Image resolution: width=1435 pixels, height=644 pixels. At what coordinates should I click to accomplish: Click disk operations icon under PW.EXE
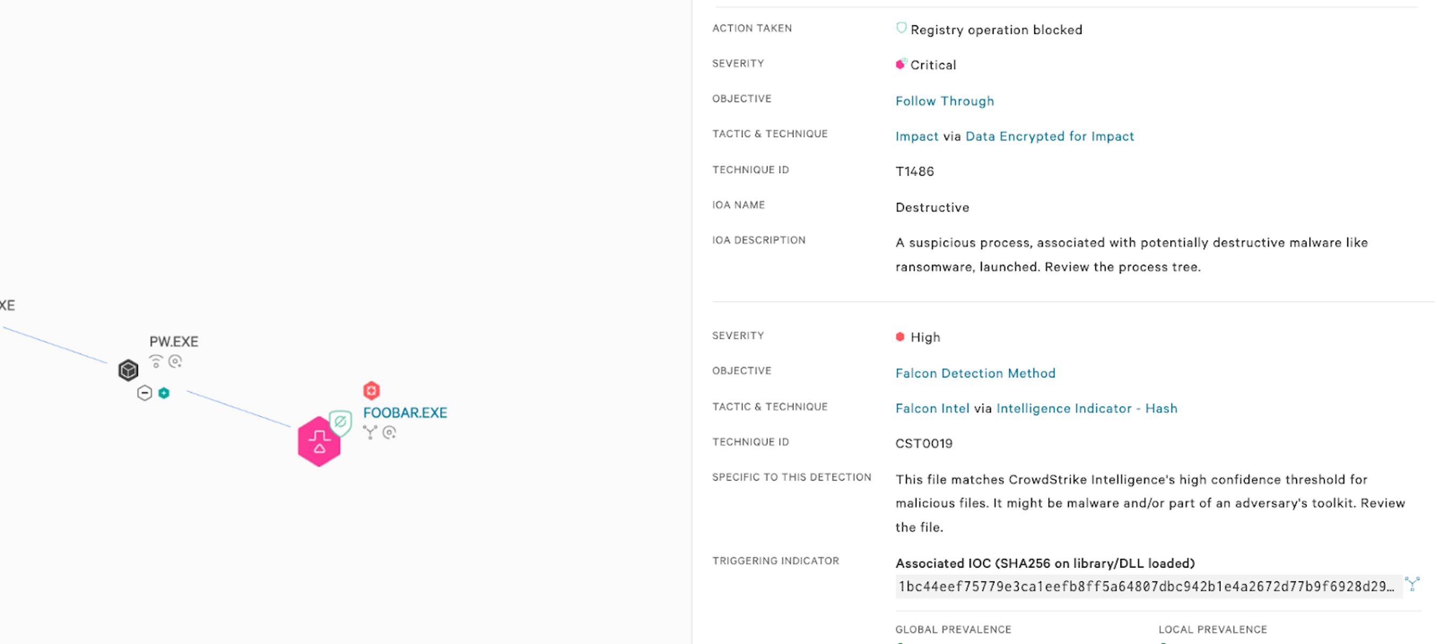176,362
